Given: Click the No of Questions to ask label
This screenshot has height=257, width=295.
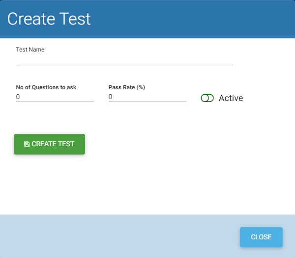Looking at the screenshot, I should (x=46, y=87).
